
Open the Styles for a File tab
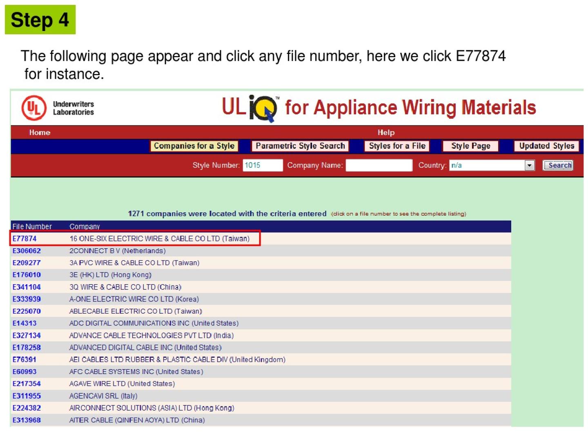(397, 146)
